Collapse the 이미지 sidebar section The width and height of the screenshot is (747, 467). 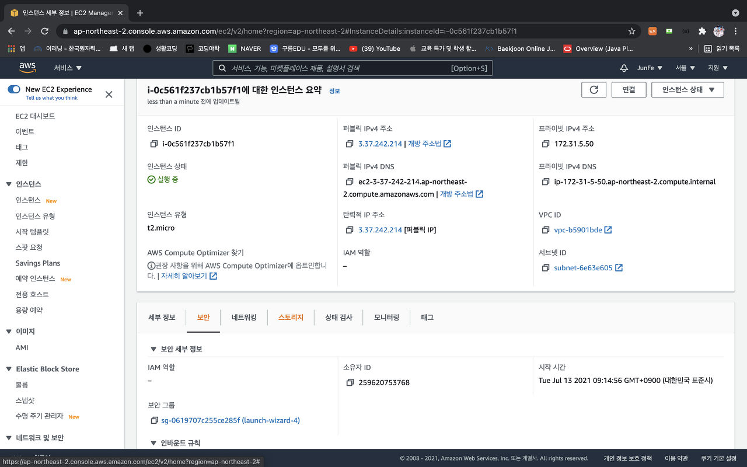pos(9,331)
